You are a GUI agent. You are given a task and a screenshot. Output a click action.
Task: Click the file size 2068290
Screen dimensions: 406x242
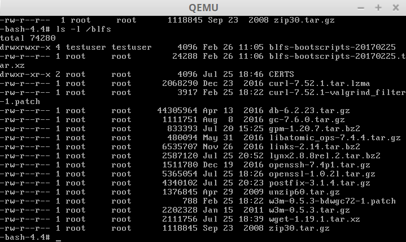point(180,84)
